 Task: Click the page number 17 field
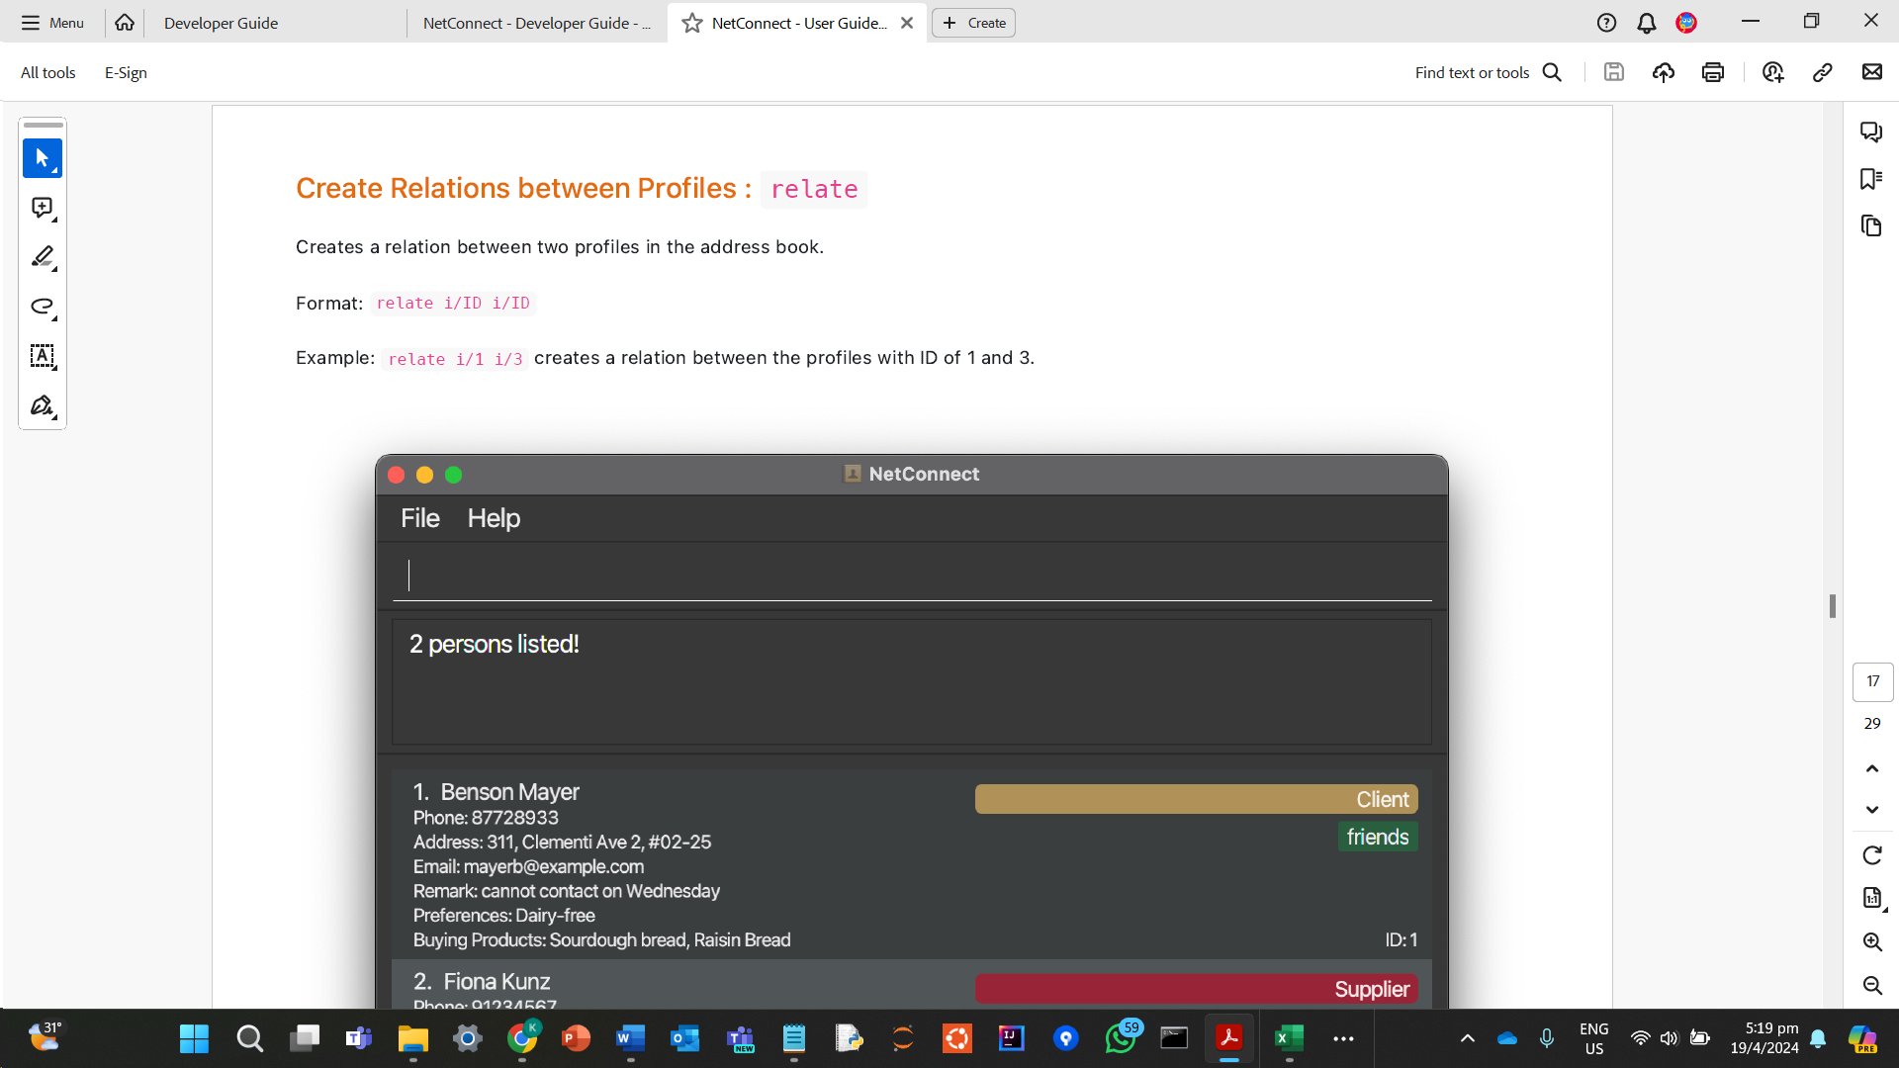(x=1871, y=681)
